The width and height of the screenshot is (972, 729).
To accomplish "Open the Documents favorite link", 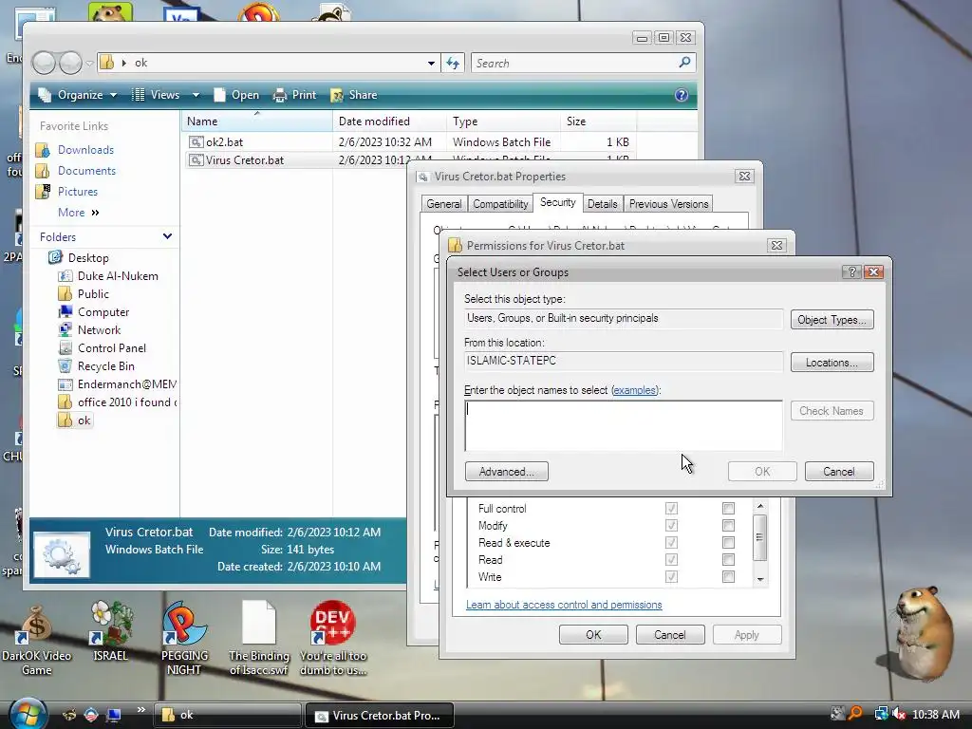I will [86, 171].
